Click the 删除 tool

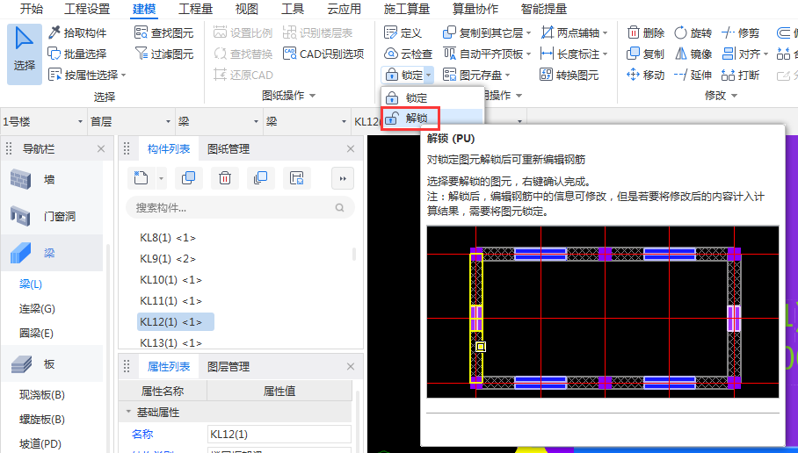click(646, 33)
